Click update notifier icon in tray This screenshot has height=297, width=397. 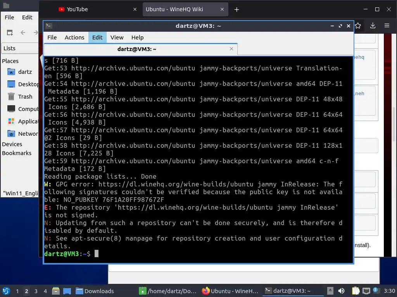(x=376, y=290)
